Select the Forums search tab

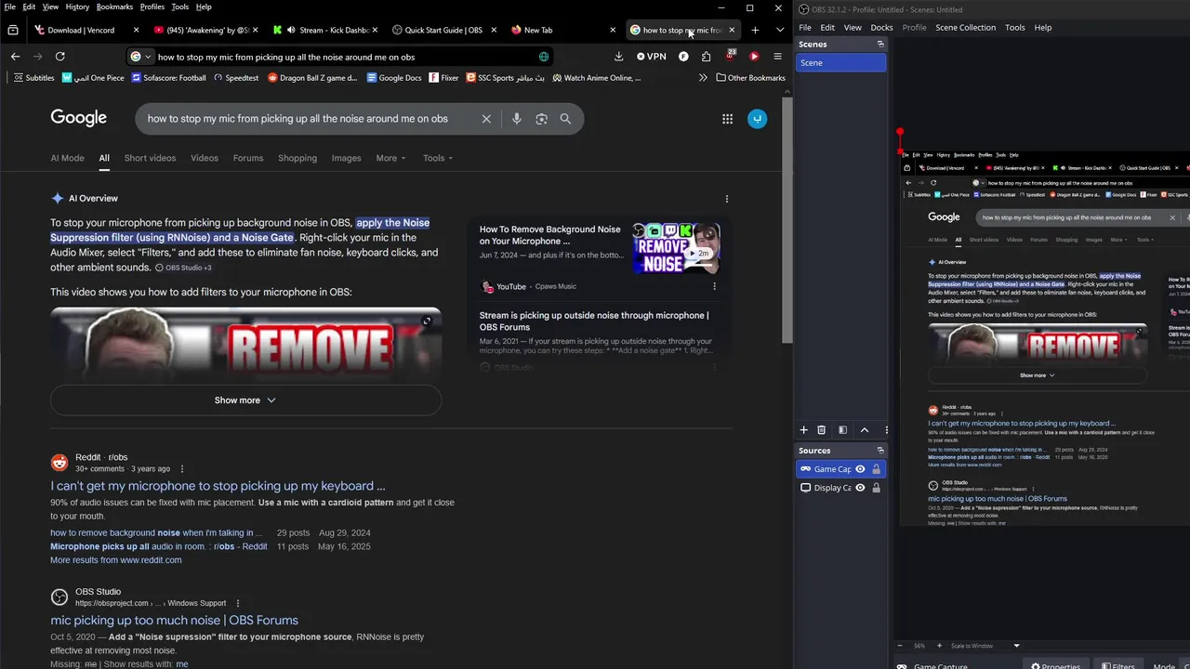[x=248, y=158]
